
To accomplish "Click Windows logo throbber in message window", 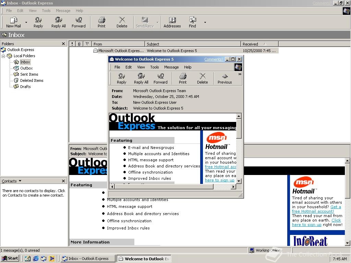I will tap(238, 67).
